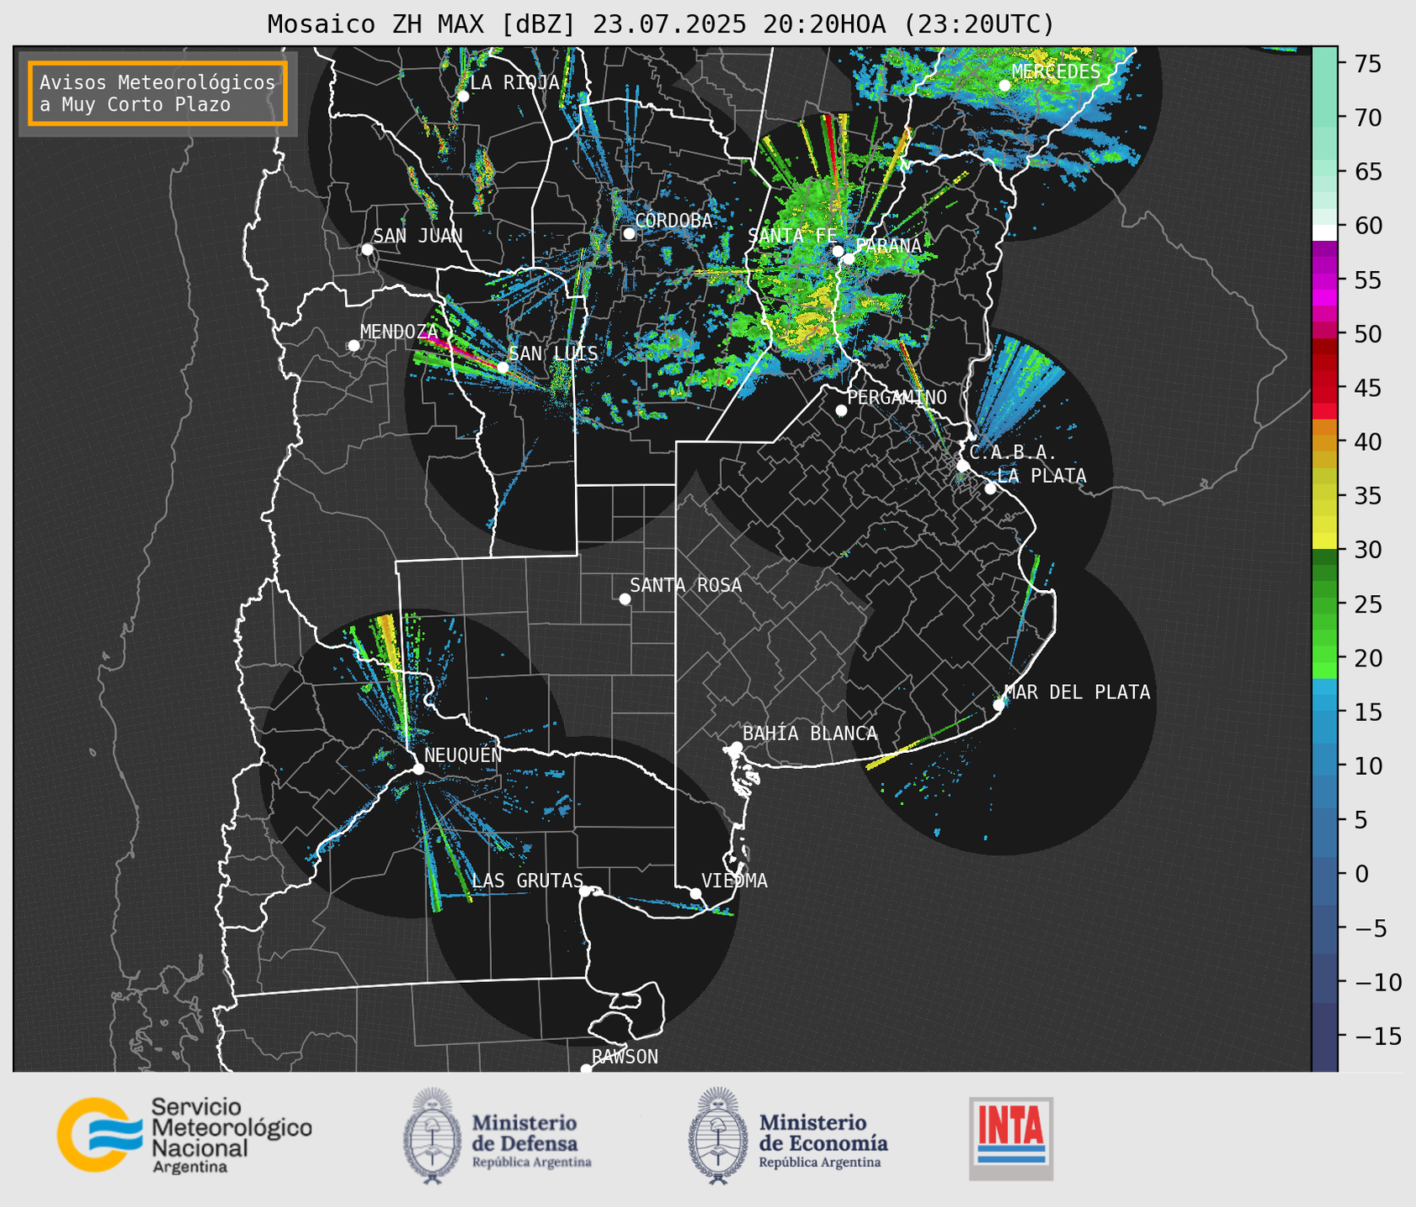Click the -15 dBZ dark blue band
The width and height of the screenshot is (1416, 1207).
1325,1036
